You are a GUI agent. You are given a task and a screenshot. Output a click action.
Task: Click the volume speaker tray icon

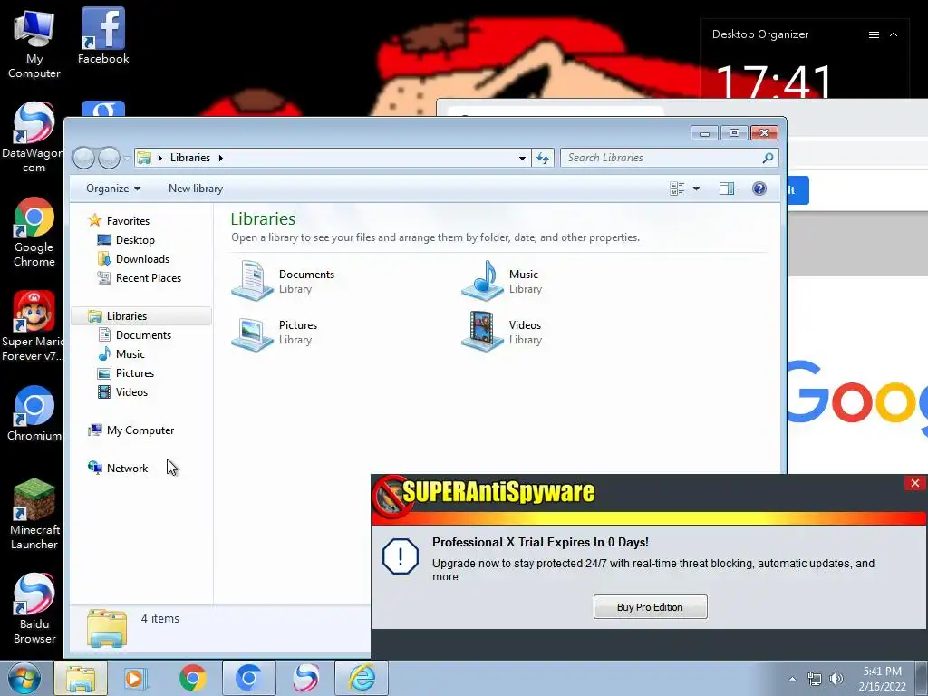click(836, 679)
